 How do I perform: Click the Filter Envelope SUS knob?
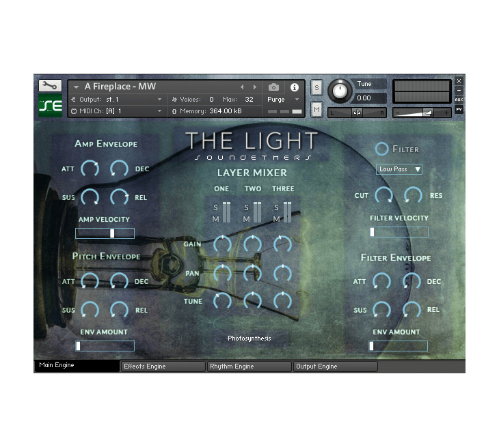point(381,309)
